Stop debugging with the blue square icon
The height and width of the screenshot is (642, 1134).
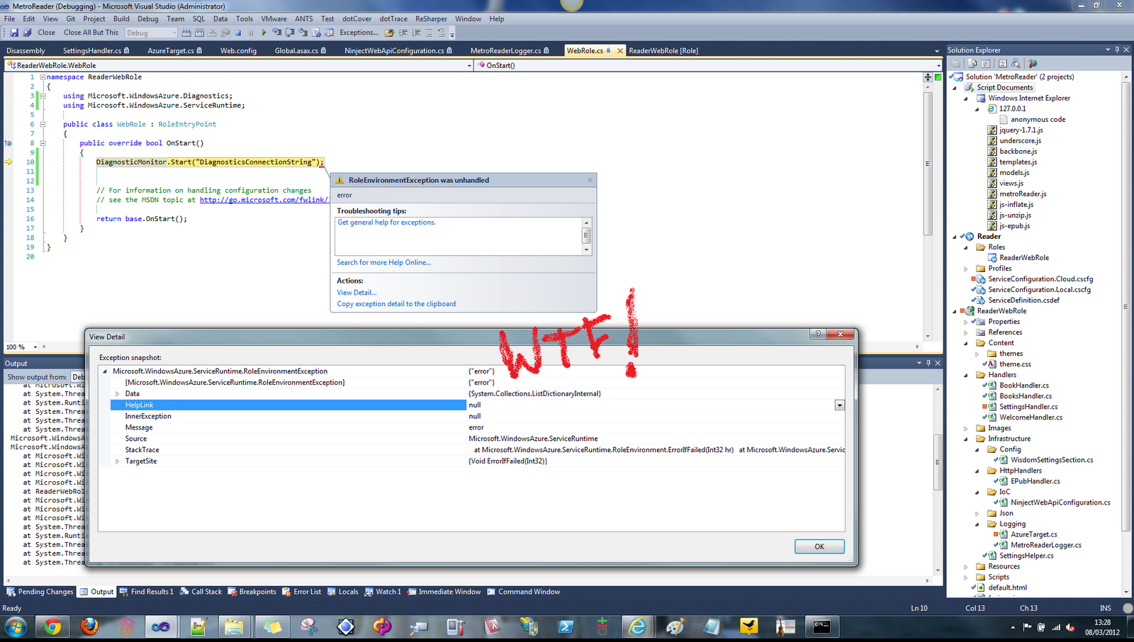click(x=238, y=33)
